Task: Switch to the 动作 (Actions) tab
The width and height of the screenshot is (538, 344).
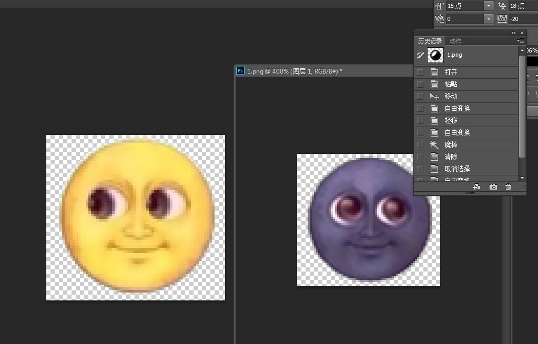Action: (455, 41)
